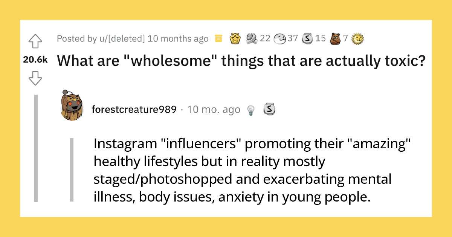Click the golden doge award icon
Screen dimensions: 452x237
(357, 38)
